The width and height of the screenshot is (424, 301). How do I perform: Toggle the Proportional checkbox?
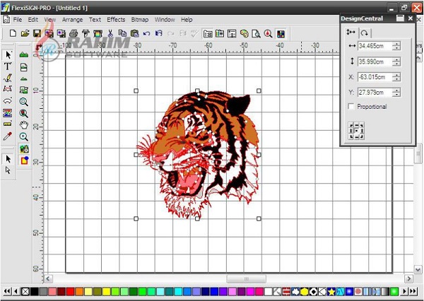pyautogui.click(x=351, y=106)
